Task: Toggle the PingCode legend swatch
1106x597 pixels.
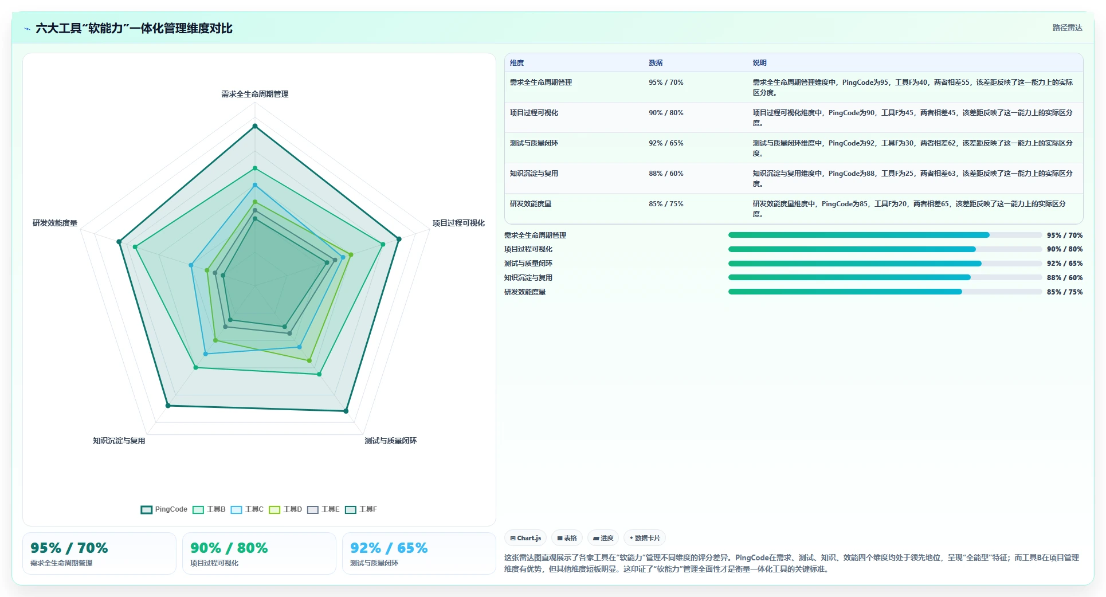Action: point(147,509)
